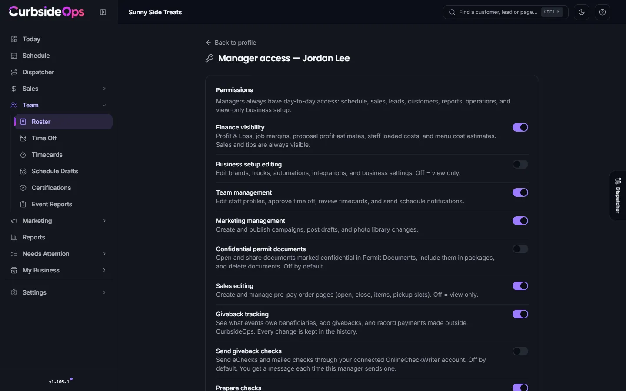Image resolution: width=626 pixels, height=391 pixels.
Task: Click the Schedule Drafts icon
Action: pos(23,171)
